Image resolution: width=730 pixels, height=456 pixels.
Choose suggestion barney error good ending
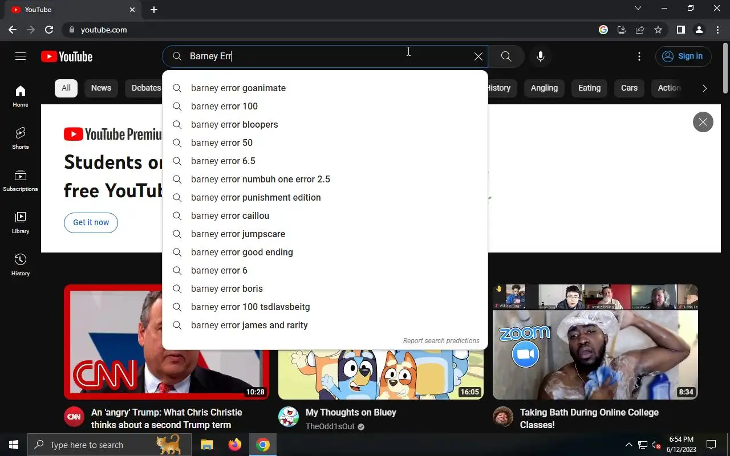pyautogui.click(x=325, y=252)
